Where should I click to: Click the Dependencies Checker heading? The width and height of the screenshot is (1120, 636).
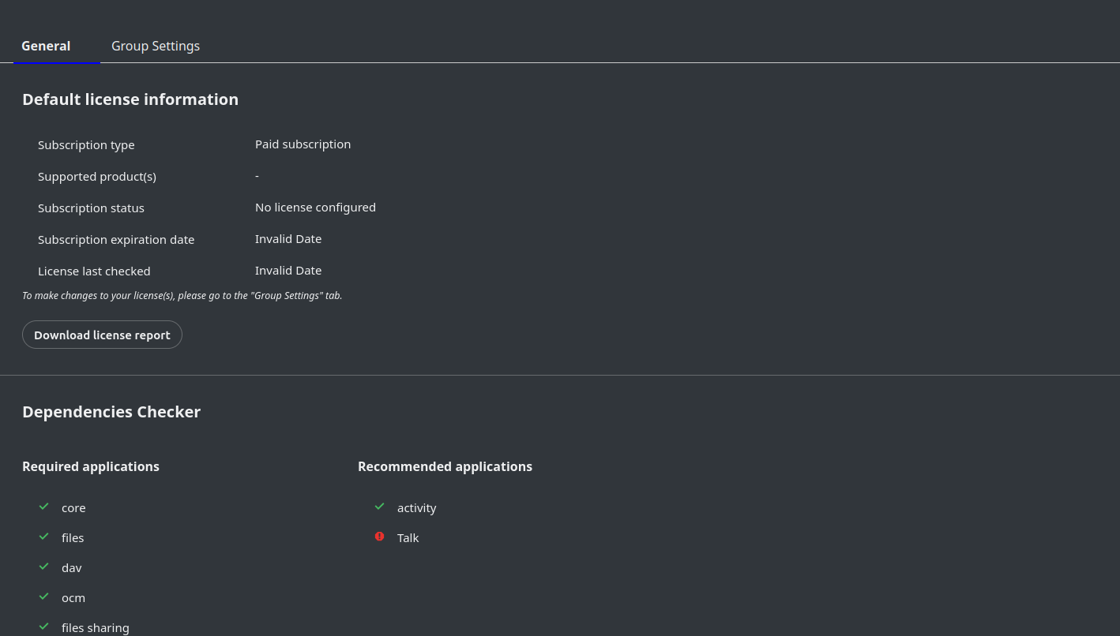(111, 412)
